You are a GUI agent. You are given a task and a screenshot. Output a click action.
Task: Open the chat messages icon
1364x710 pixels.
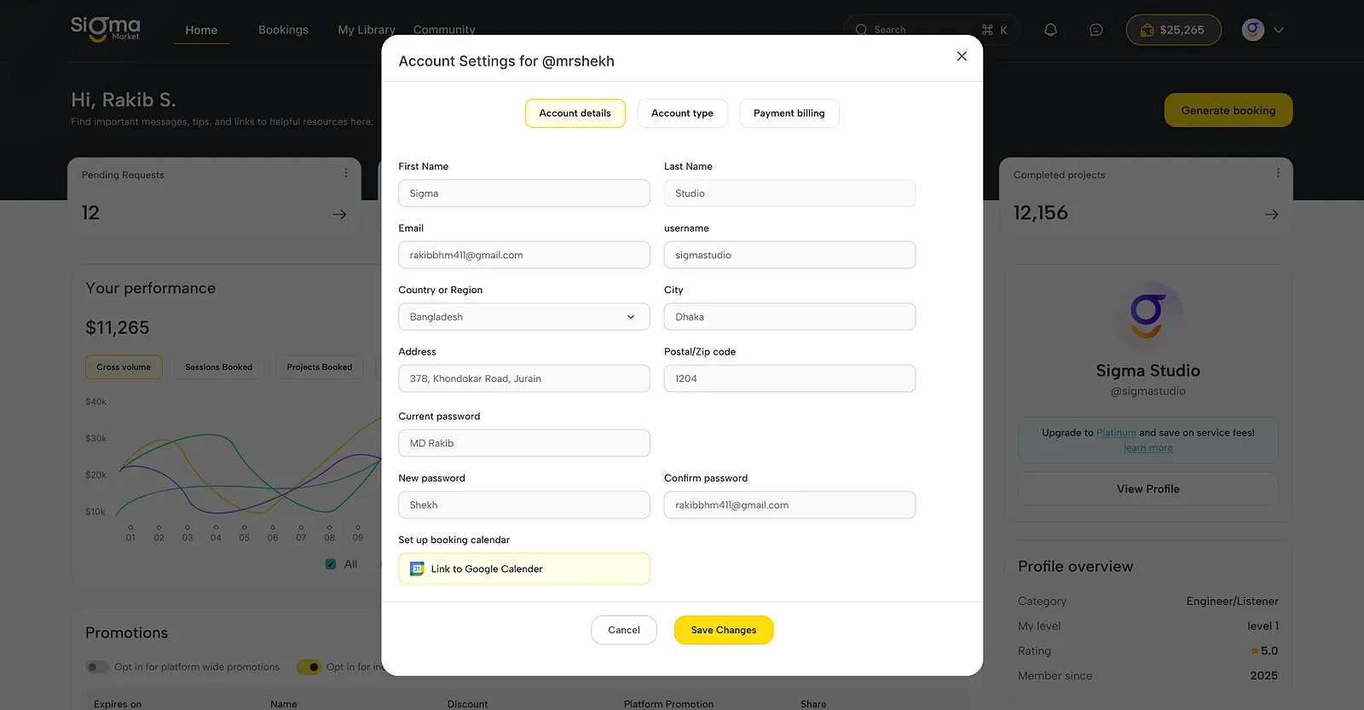pos(1096,30)
